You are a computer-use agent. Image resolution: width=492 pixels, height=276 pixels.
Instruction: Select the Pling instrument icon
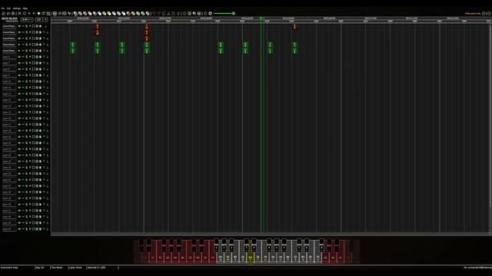click(x=147, y=14)
